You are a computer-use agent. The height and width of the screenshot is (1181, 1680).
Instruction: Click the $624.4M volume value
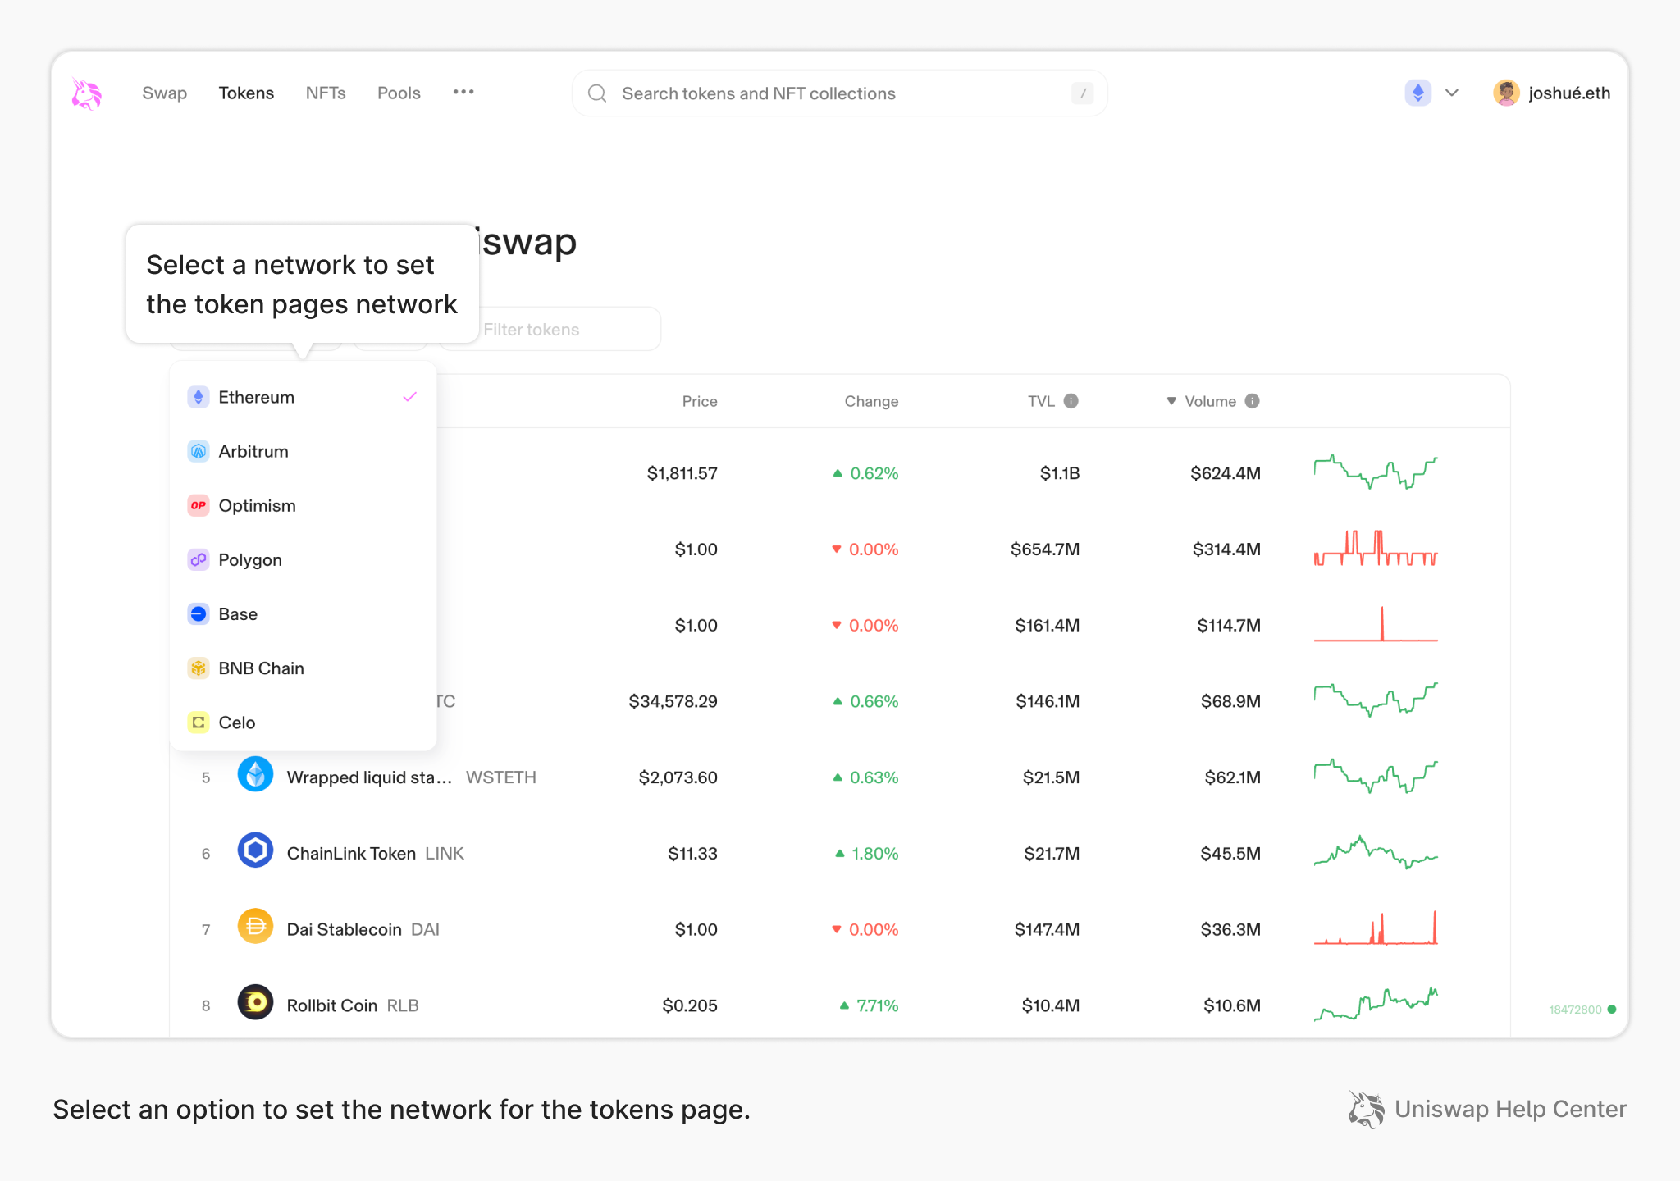coord(1226,473)
